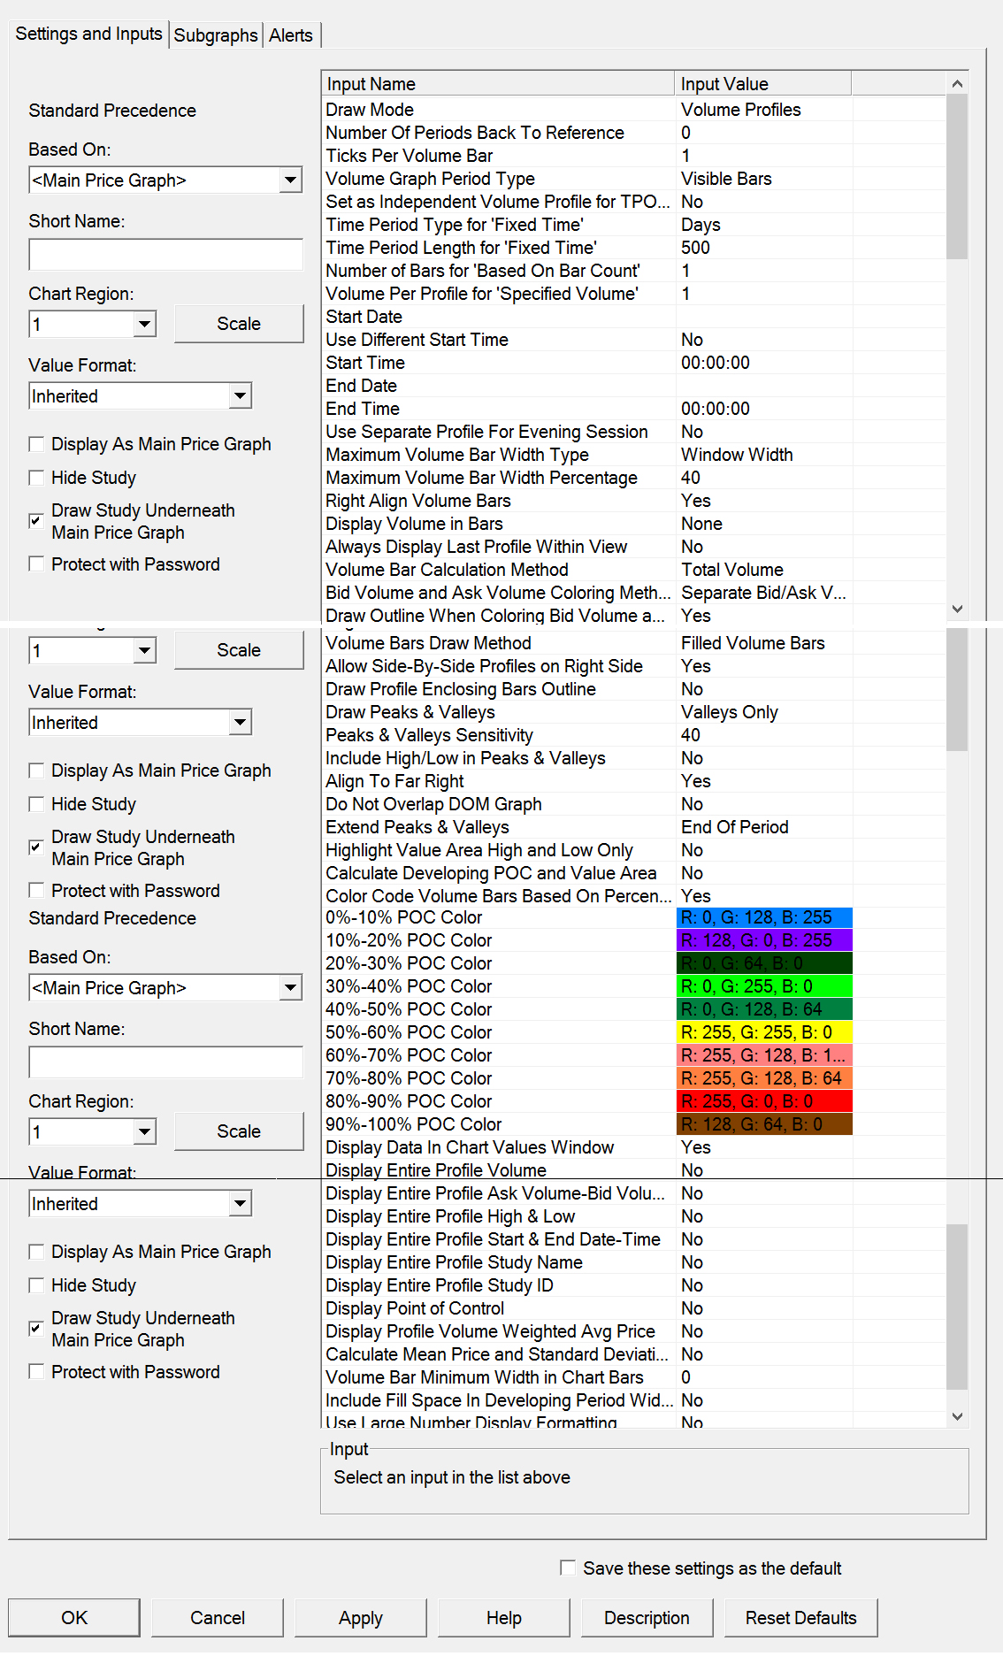Check the topmost Hide Study checkbox
Screen dimensions: 1003x1656
pyautogui.click(x=36, y=478)
